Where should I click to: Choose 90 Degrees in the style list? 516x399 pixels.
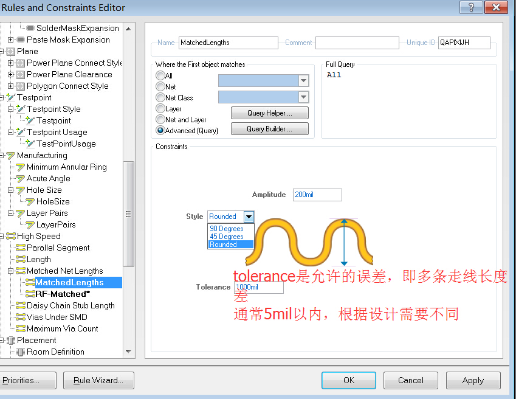pyautogui.click(x=226, y=229)
